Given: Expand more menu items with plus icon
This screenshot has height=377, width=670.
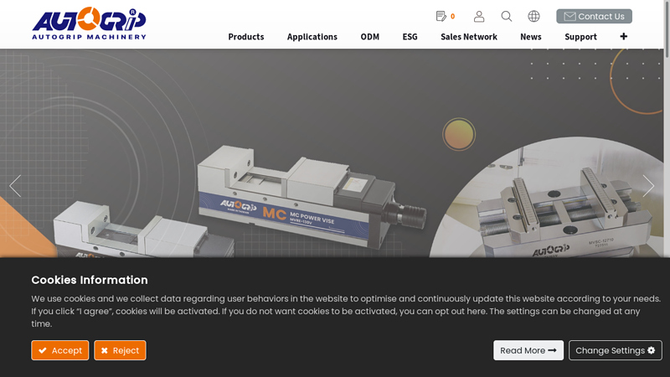Looking at the screenshot, I should click(x=623, y=36).
